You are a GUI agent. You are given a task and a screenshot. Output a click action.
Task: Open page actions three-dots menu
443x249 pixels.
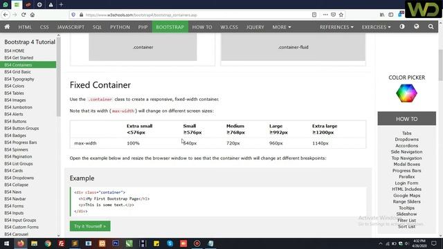[325, 15]
